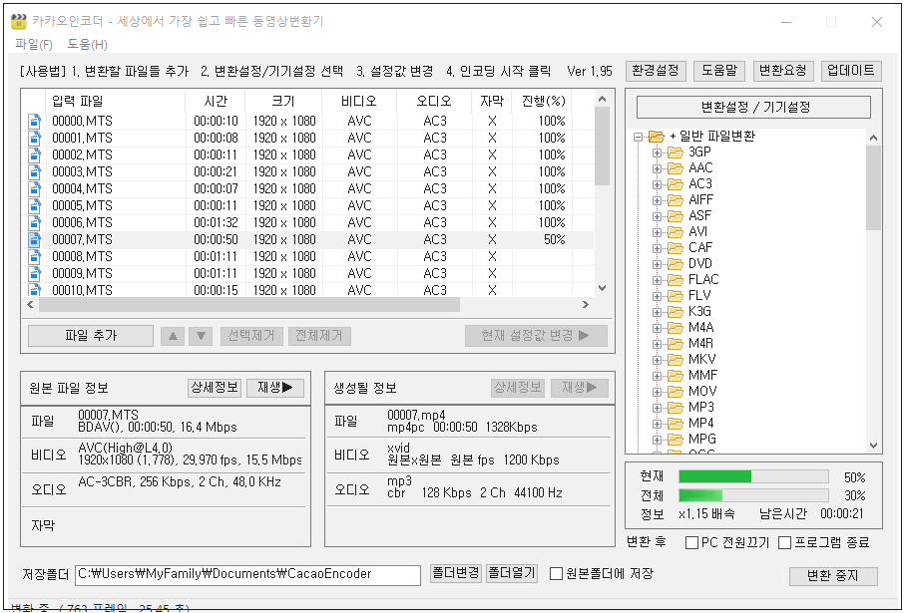The width and height of the screenshot is (905, 613).
Task: Move selected file down with the down arrow button
Action: (201, 336)
